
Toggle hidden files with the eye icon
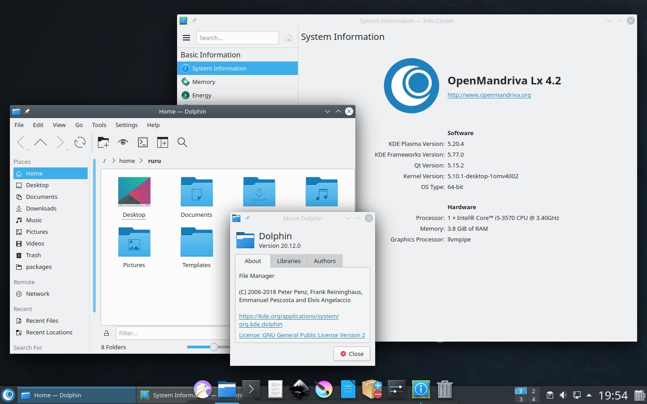123,142
